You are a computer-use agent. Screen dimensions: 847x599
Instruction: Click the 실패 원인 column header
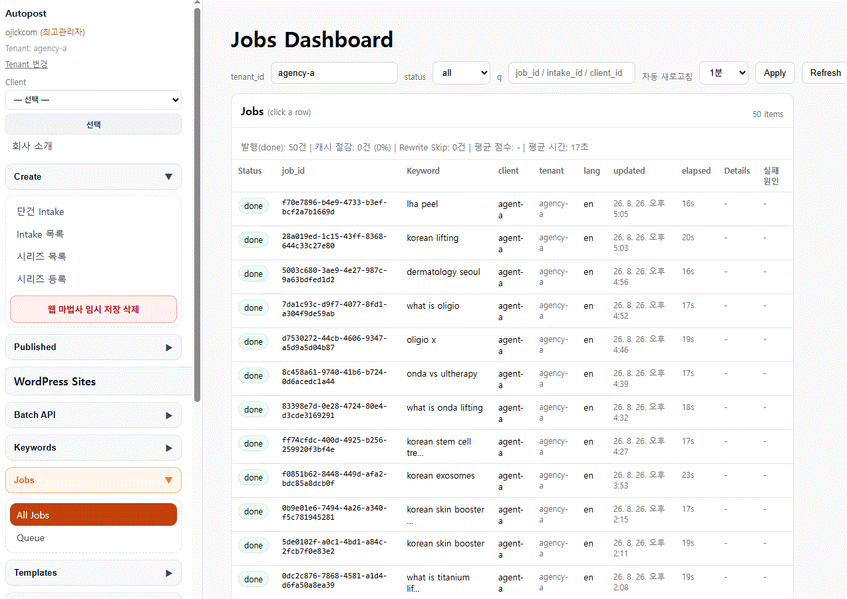point(771,176)
